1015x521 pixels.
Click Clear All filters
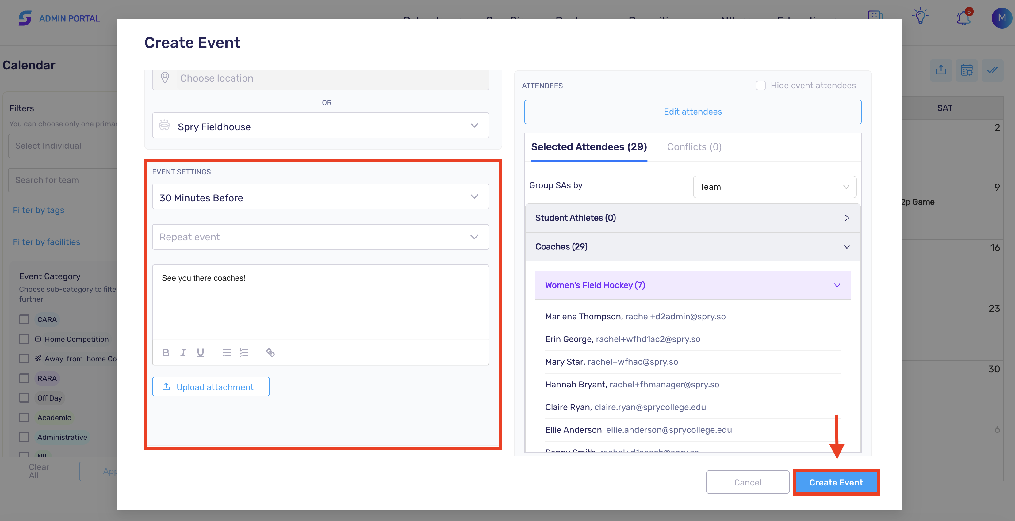tap(39, 471)
